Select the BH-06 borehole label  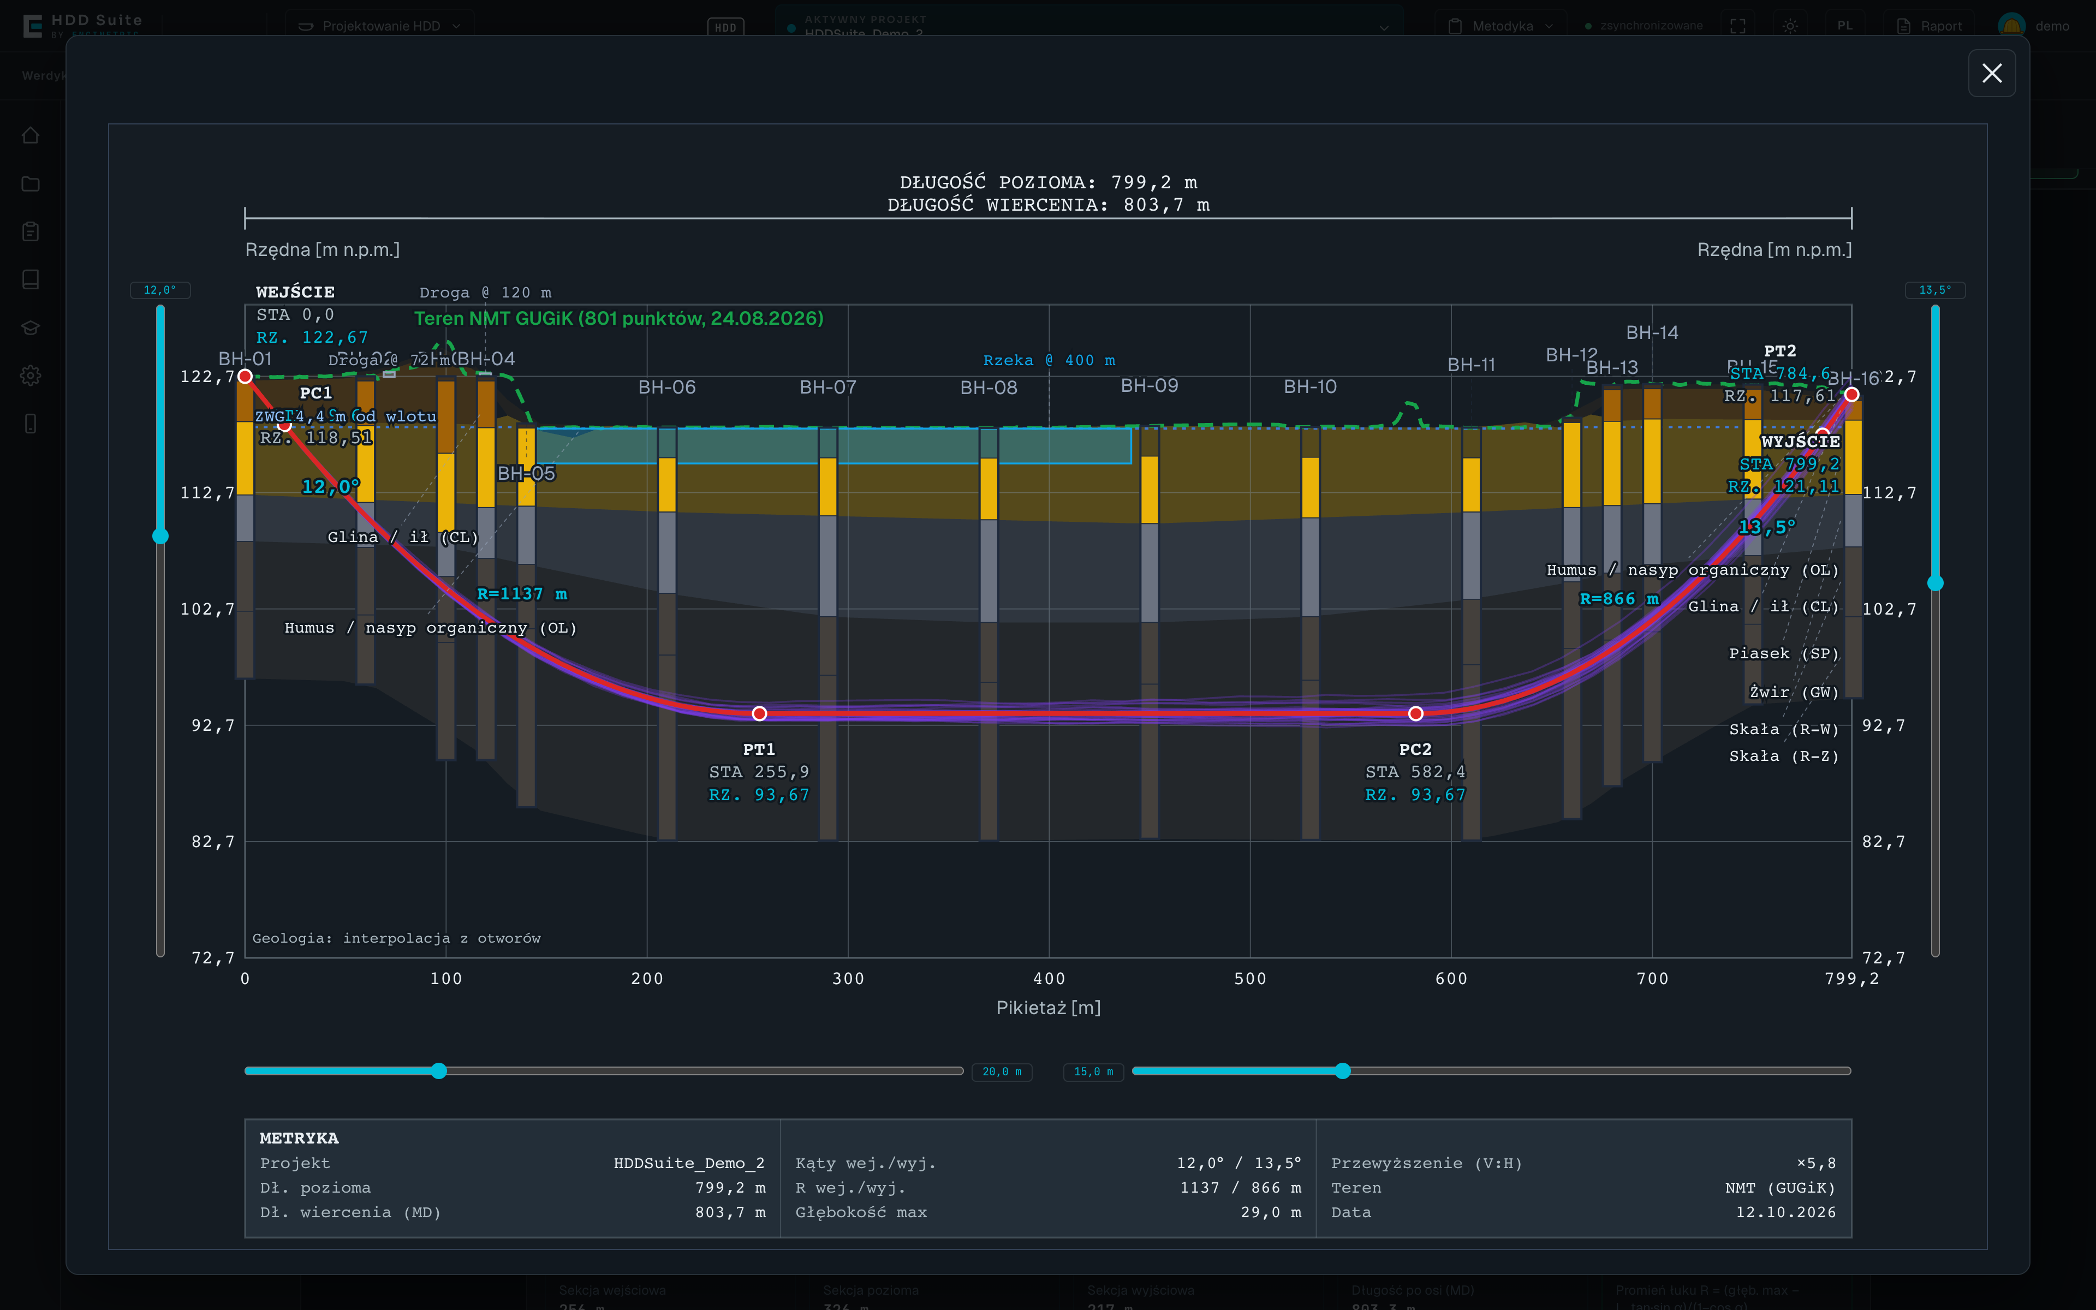pos(667,388)
